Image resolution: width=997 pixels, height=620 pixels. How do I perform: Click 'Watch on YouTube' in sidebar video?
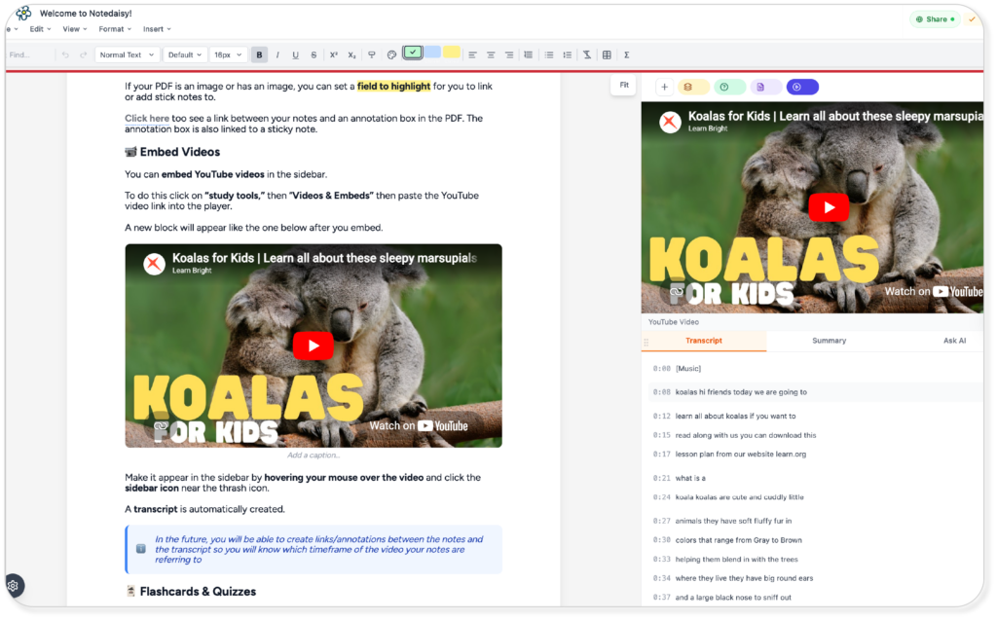click(x=933, y=291)
